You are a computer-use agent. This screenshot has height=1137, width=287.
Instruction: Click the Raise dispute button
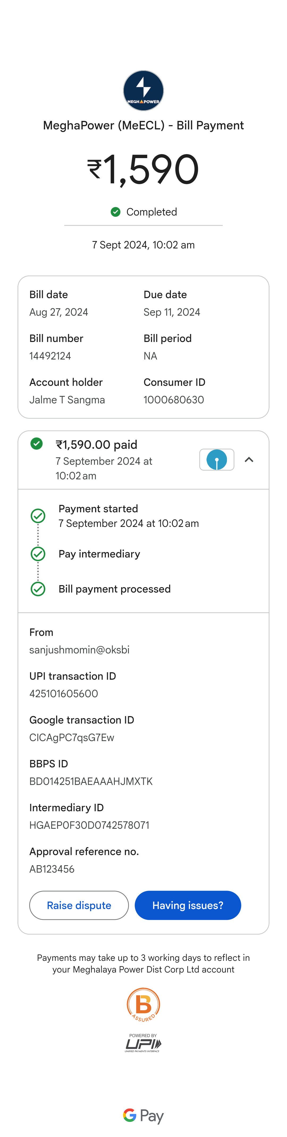click(x=79, y=905)
